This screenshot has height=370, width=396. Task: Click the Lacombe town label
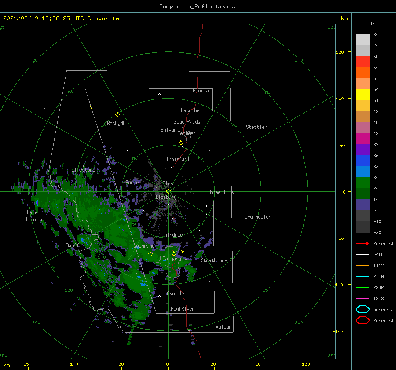pos(190,110)
